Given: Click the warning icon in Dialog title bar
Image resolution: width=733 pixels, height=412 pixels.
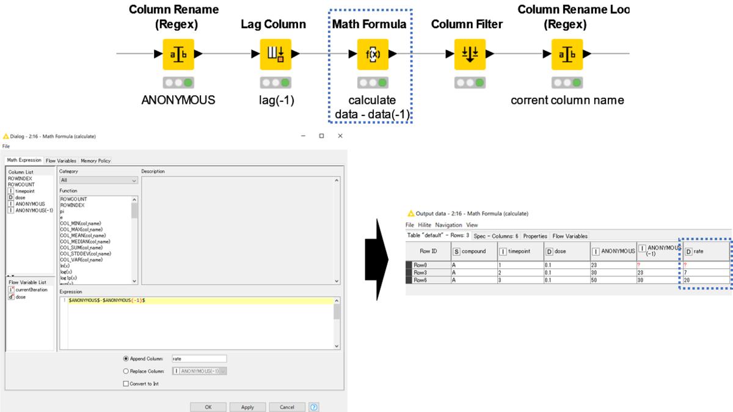Looking at the screenshot, I should pos(6,136).
